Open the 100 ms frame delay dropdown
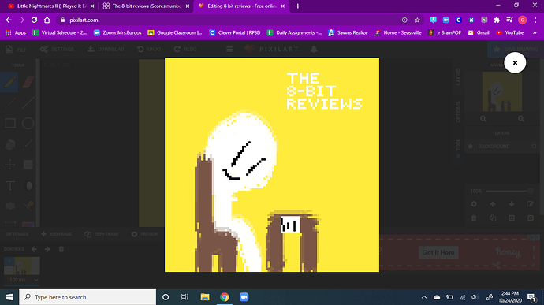The width and height of the screenshot is (544, 305). [x=21, y=280]
